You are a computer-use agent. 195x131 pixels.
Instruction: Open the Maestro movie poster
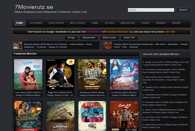pyautogui.click(x=124, y=116)
